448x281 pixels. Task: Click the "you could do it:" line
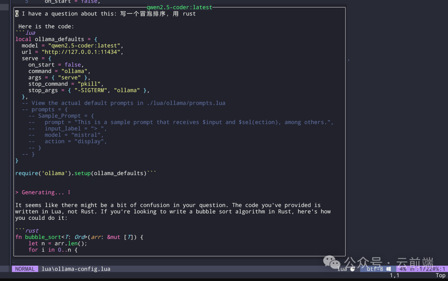(41, 218)
